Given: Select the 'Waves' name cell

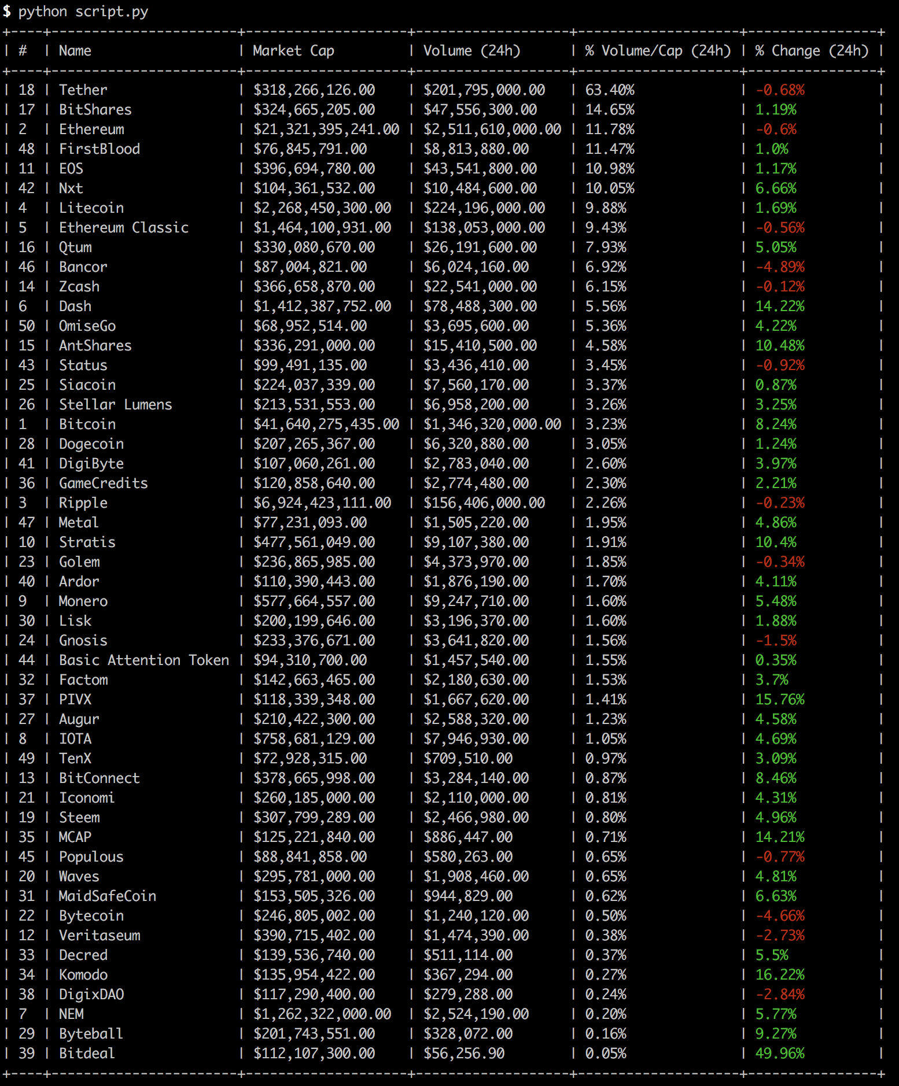Looking at the screenshot, I should pyautogui.click(x=79, y=877).
